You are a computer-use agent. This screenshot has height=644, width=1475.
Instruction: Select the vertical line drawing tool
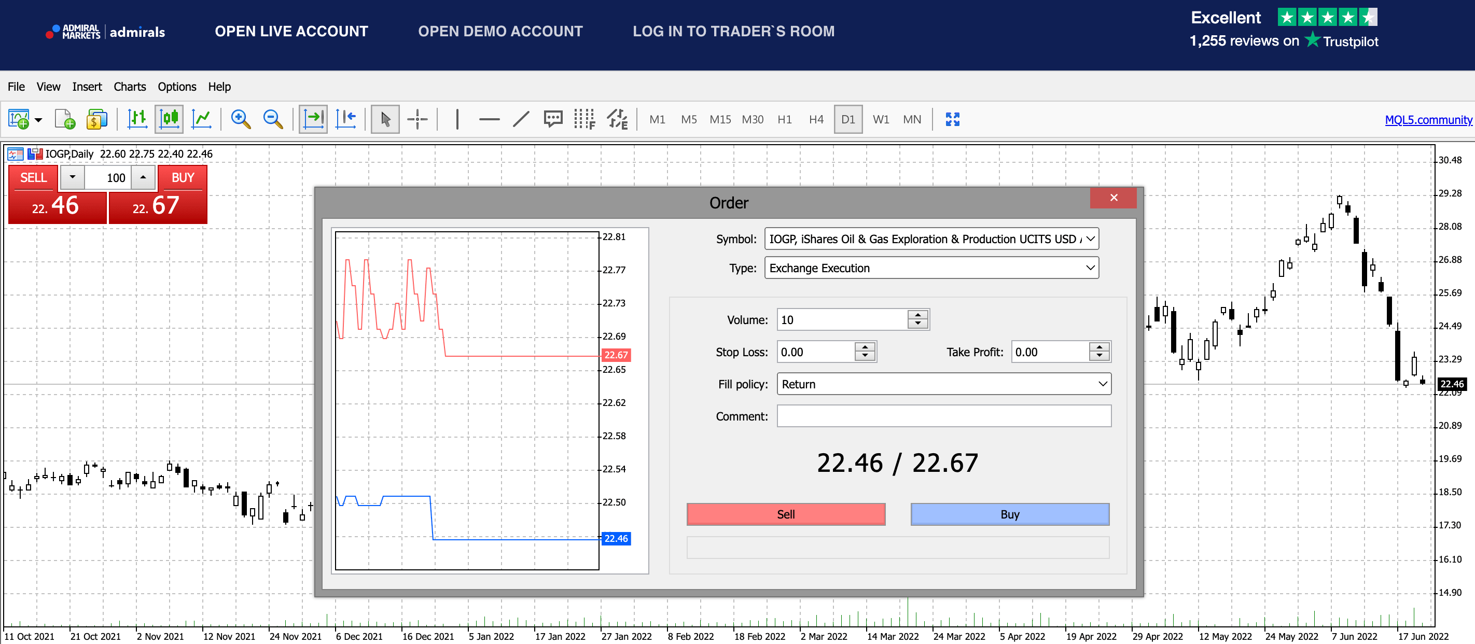point(457,120)
